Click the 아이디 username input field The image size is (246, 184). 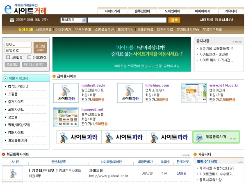coord(18,44)
